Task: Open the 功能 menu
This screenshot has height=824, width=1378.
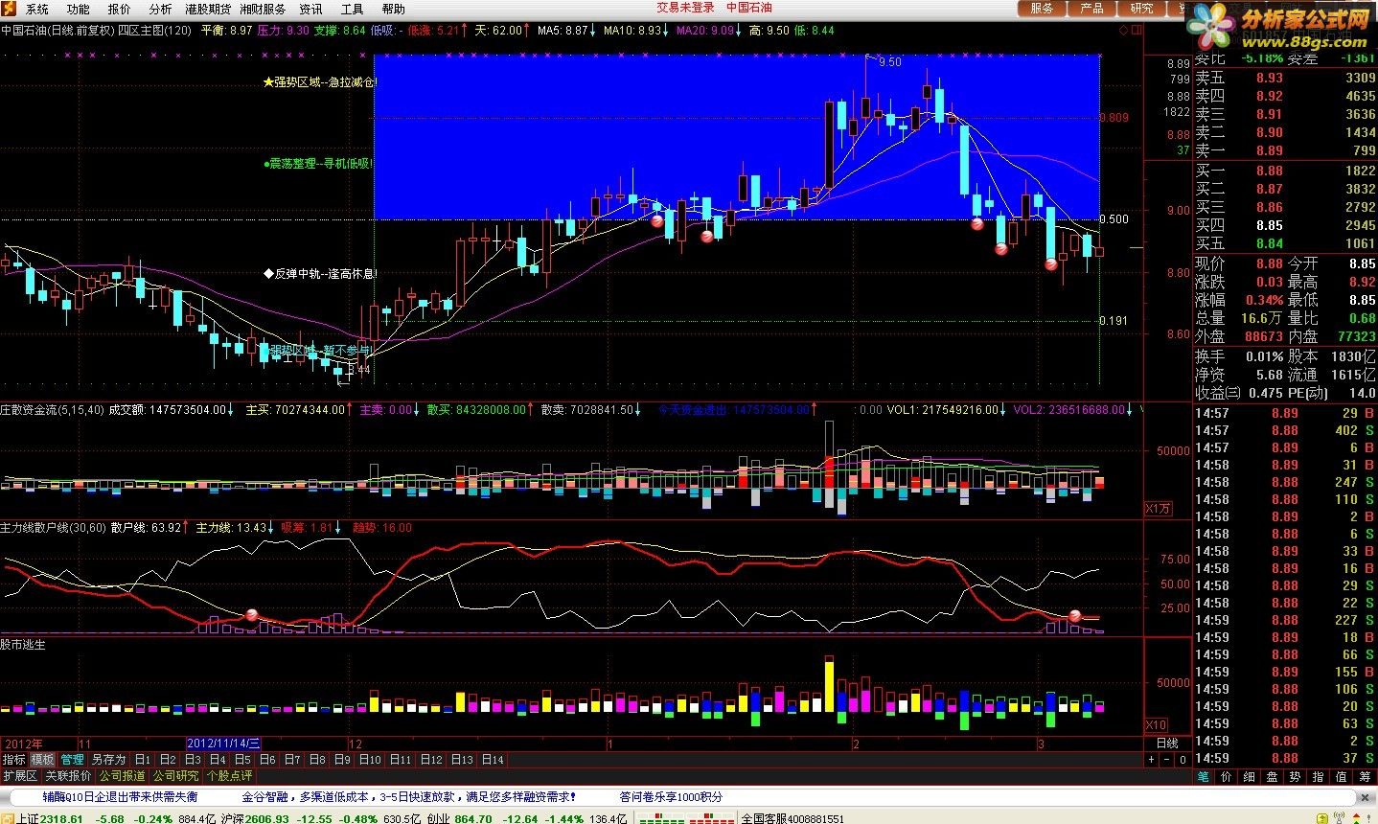Action: coord(78,9)
